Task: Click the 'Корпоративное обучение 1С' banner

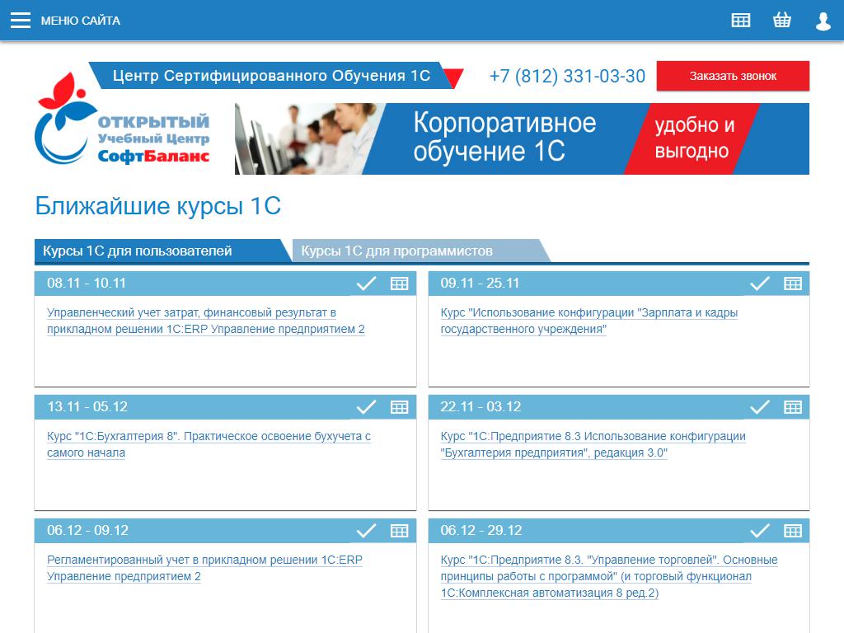Action: tap(522, 138)
